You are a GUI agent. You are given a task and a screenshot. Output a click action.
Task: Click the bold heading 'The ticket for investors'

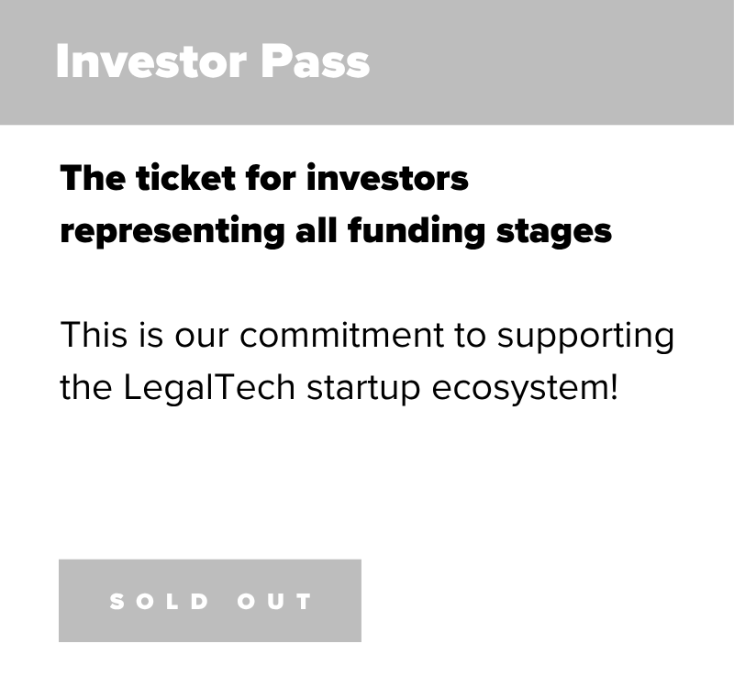pyautogui.click(x=264, y=178)
